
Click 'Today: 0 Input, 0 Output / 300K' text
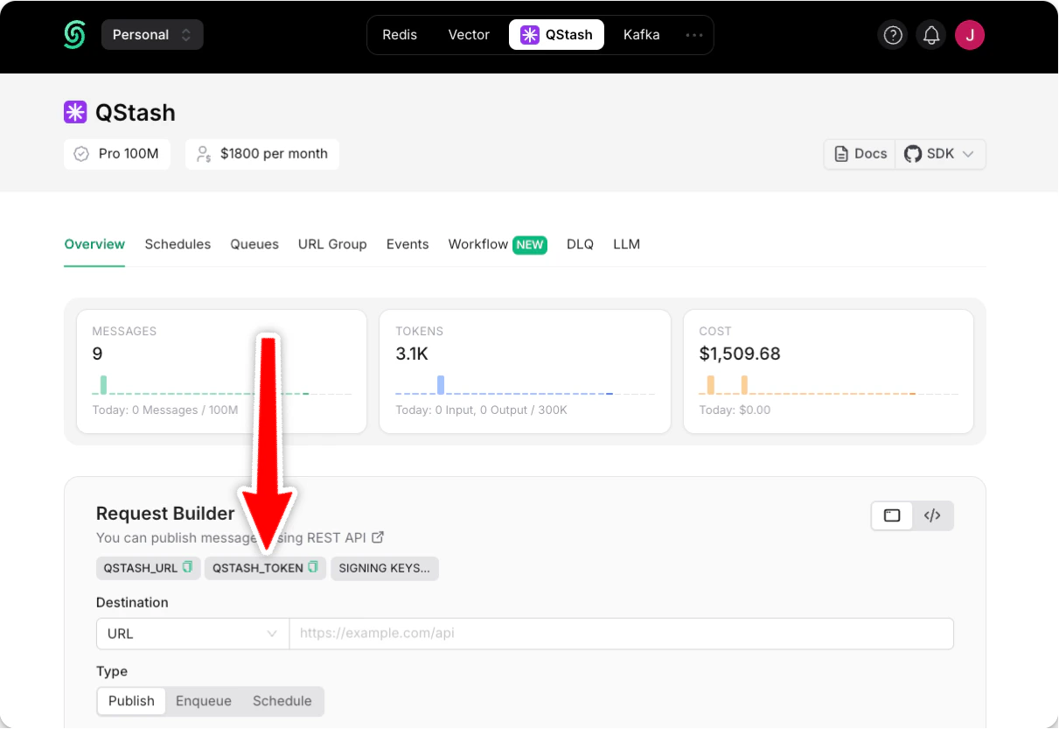[x=481, y=410]
